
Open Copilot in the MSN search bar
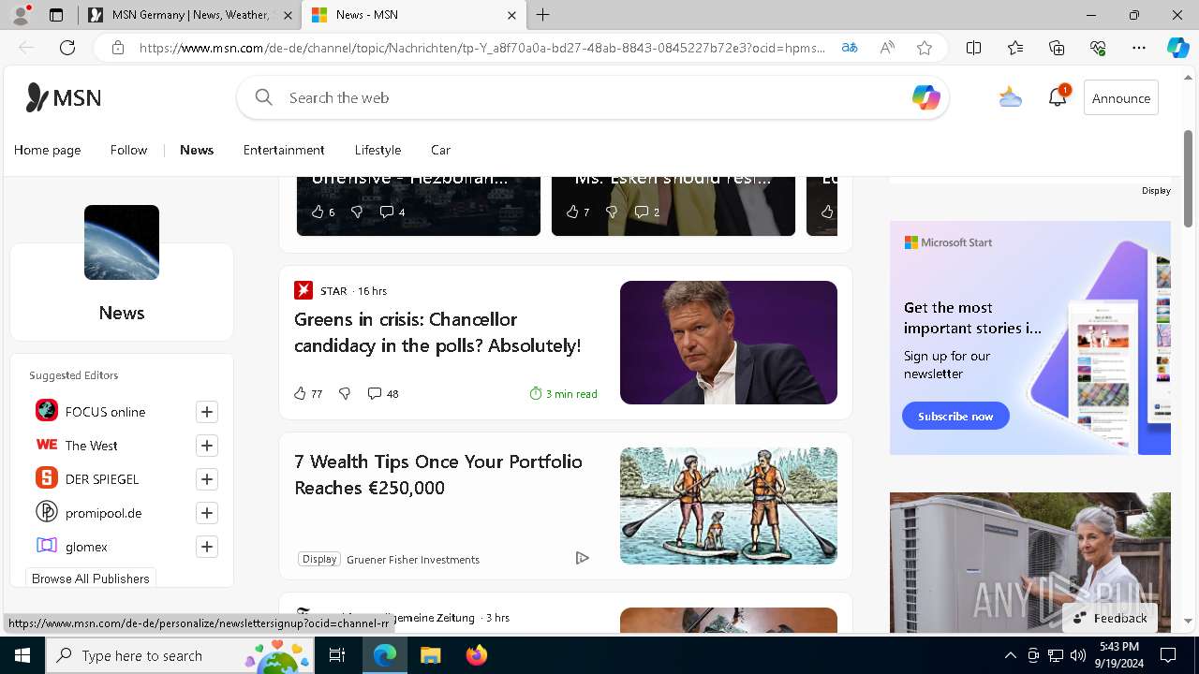pyautogui.click(x=925, y=97)
